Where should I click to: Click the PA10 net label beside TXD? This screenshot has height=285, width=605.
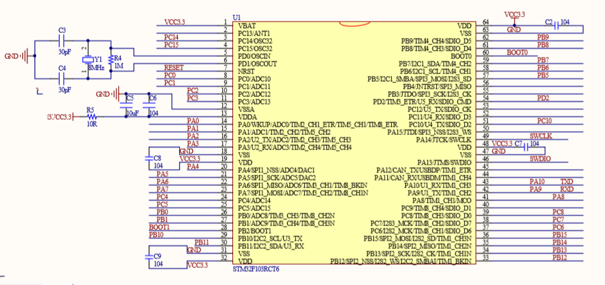[x=537, y=181]
